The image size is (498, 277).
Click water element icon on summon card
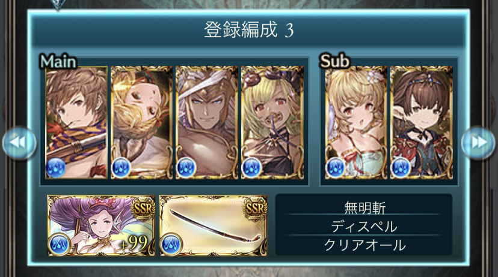coord(59,244)
